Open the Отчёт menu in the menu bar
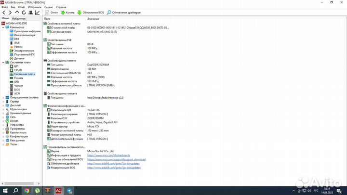Image resolution: width=347 pixels, height=195 pixels. pyautogui.click(x=22, y=7)
